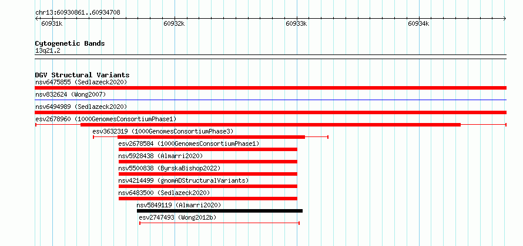Screen dimensions: 523x246
Task: Click the red bar under nsv4214499
Action: tap(208, 186)
